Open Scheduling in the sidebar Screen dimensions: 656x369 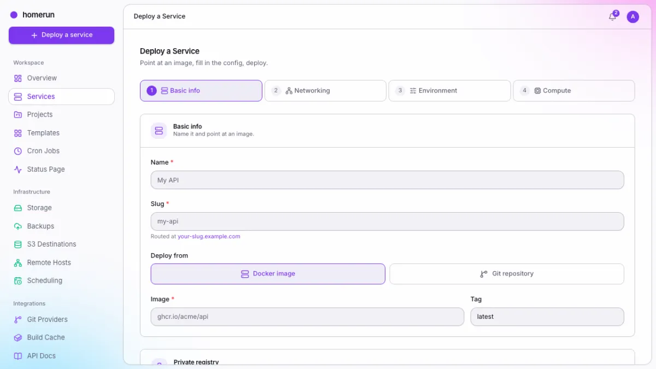point(61,280)
